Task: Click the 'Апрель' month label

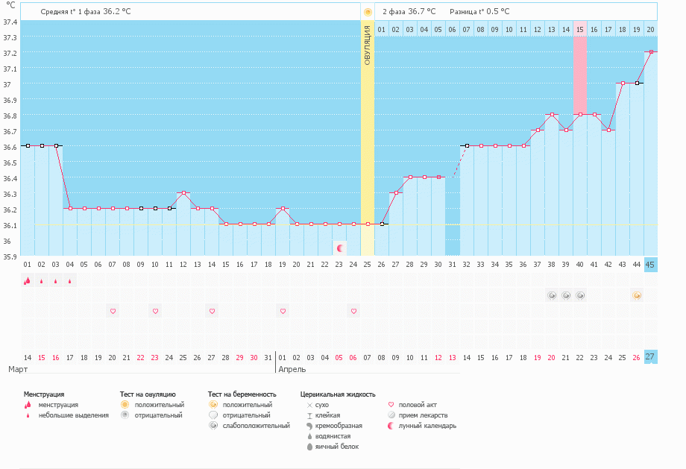Action: 292,369
